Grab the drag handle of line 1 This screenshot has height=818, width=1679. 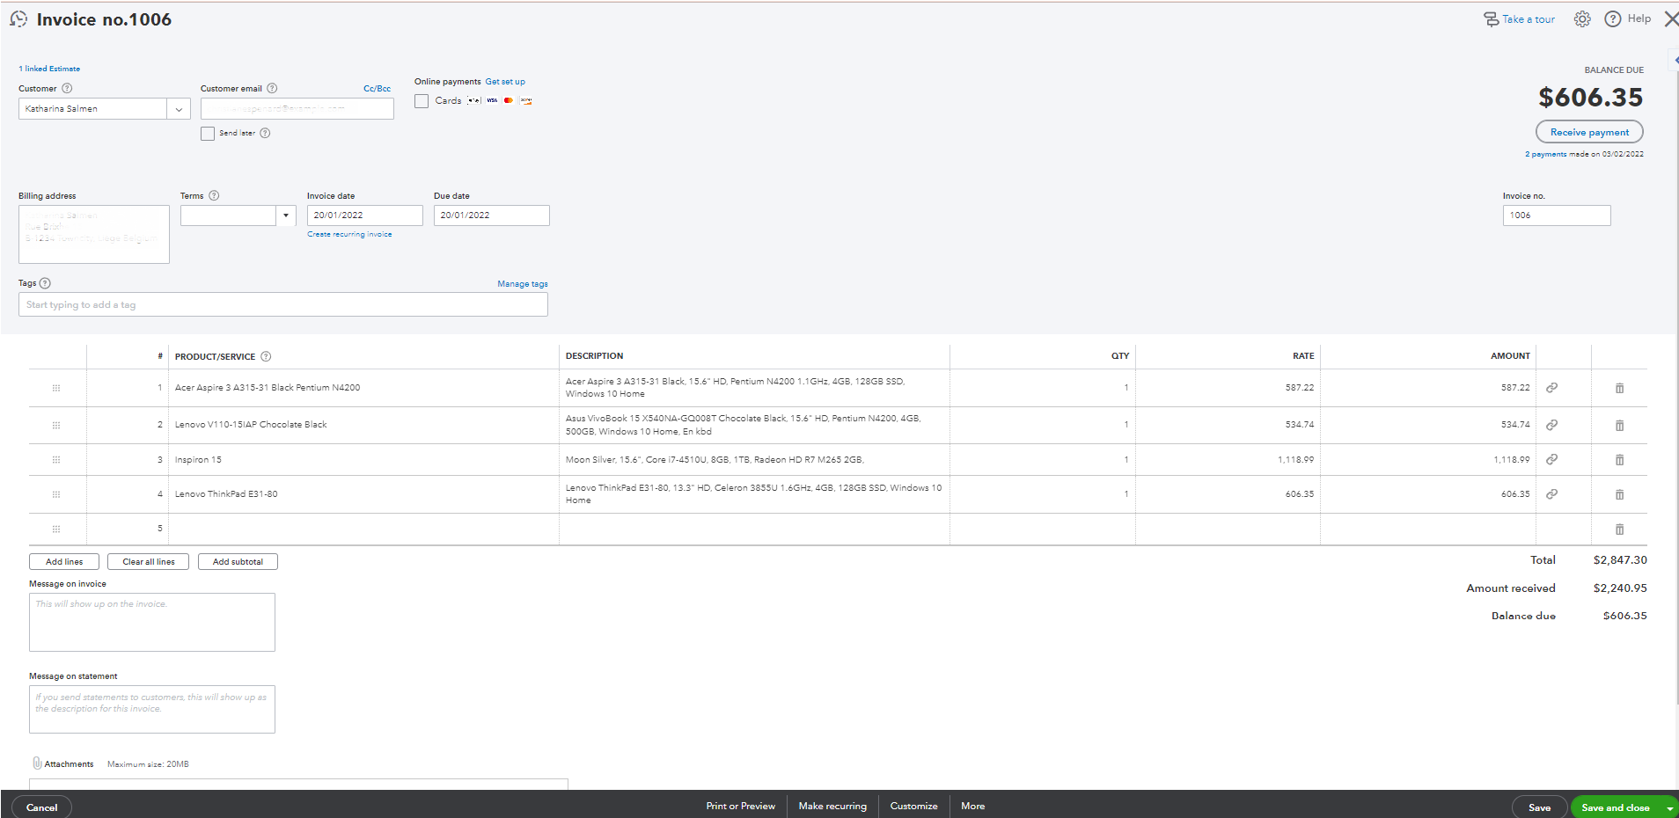(56, 388)
